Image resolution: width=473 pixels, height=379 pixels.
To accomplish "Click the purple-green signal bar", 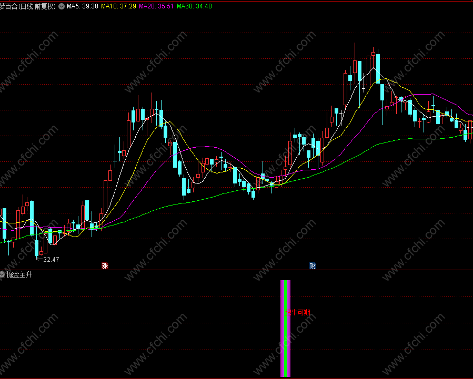I will (x=285, y=329).
